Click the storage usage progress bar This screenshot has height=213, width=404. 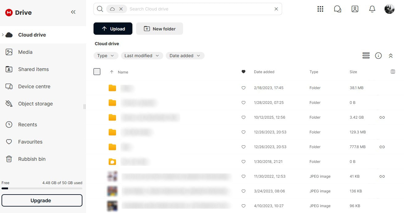(x=42, y=188)
